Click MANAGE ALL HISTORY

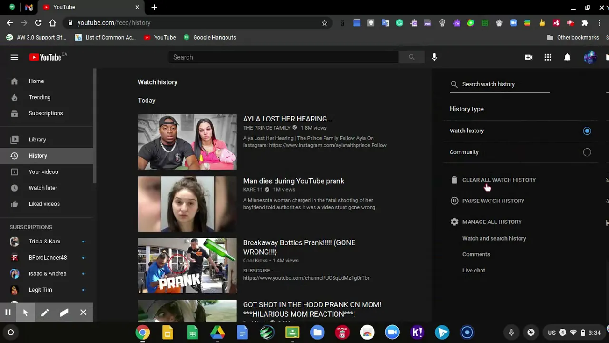[x=486, y=222]
